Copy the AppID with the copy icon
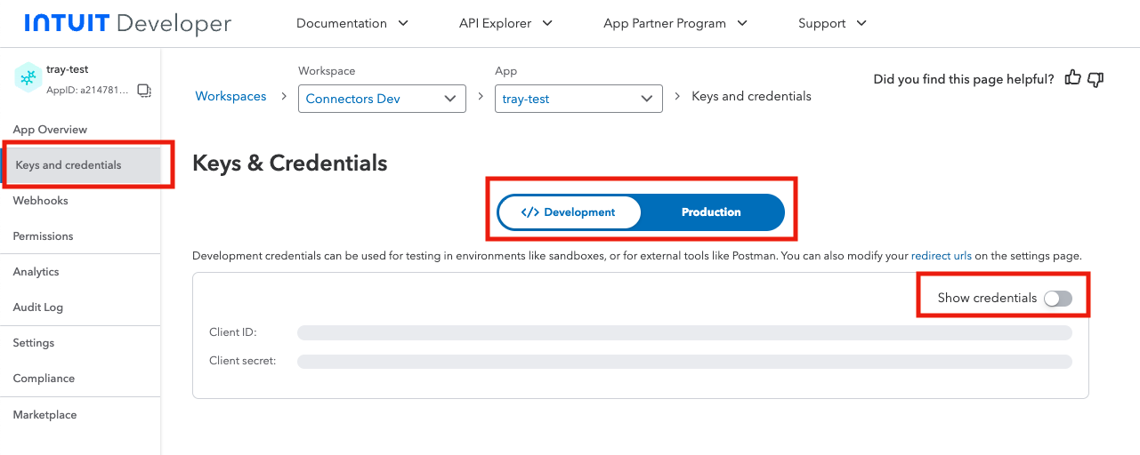The image size is (1140, 455). pos(144,91)
